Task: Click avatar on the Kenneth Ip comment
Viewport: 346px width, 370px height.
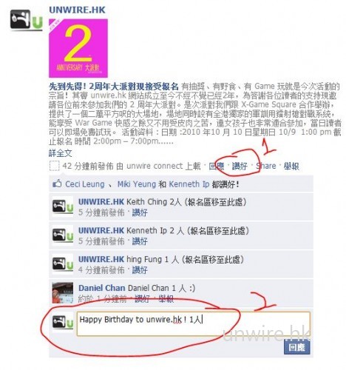Action: [63, 235]
